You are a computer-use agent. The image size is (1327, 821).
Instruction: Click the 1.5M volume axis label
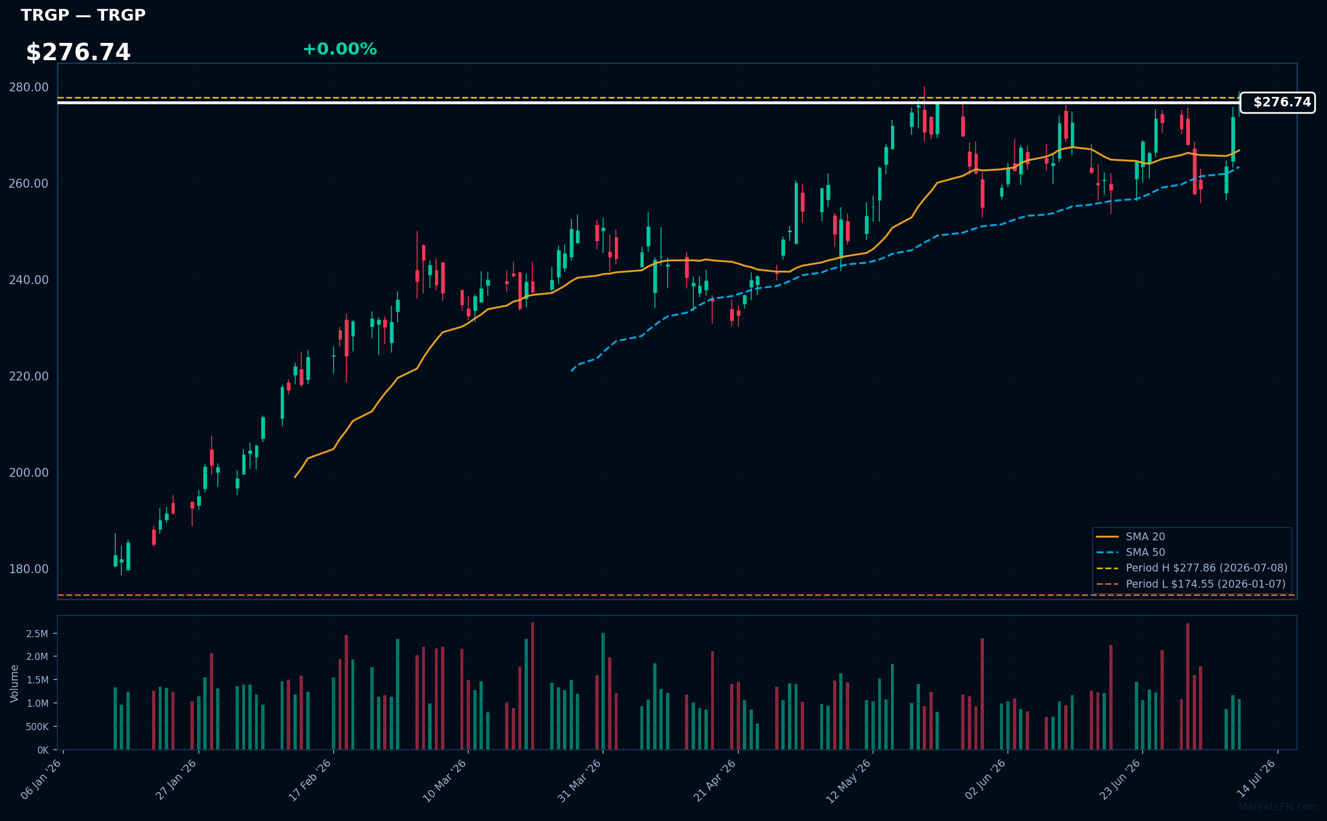tap(37, 680)
